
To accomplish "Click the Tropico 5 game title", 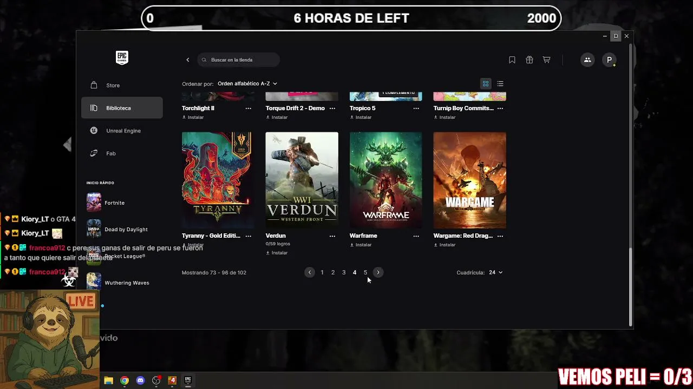I will [363, 109].
